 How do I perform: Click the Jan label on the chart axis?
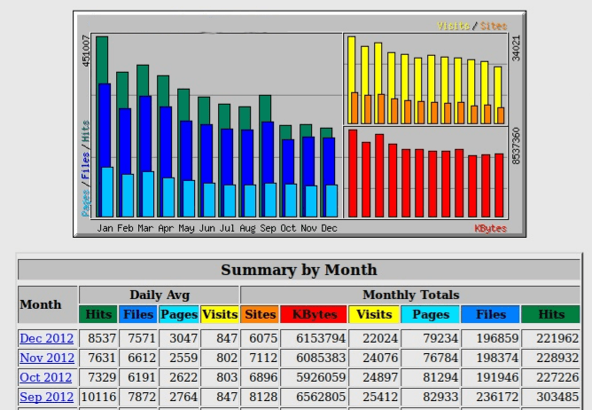[105, 228]
